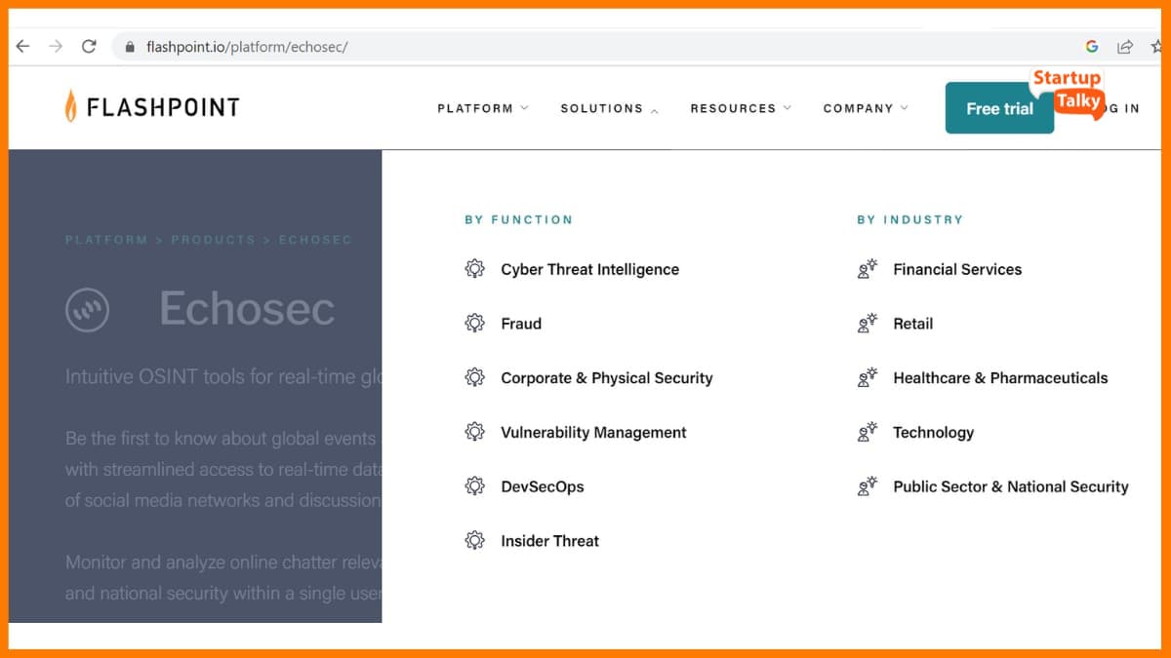Follow the Cyber Threat Intelligence link
The image size is (1171, 658).
589,269
